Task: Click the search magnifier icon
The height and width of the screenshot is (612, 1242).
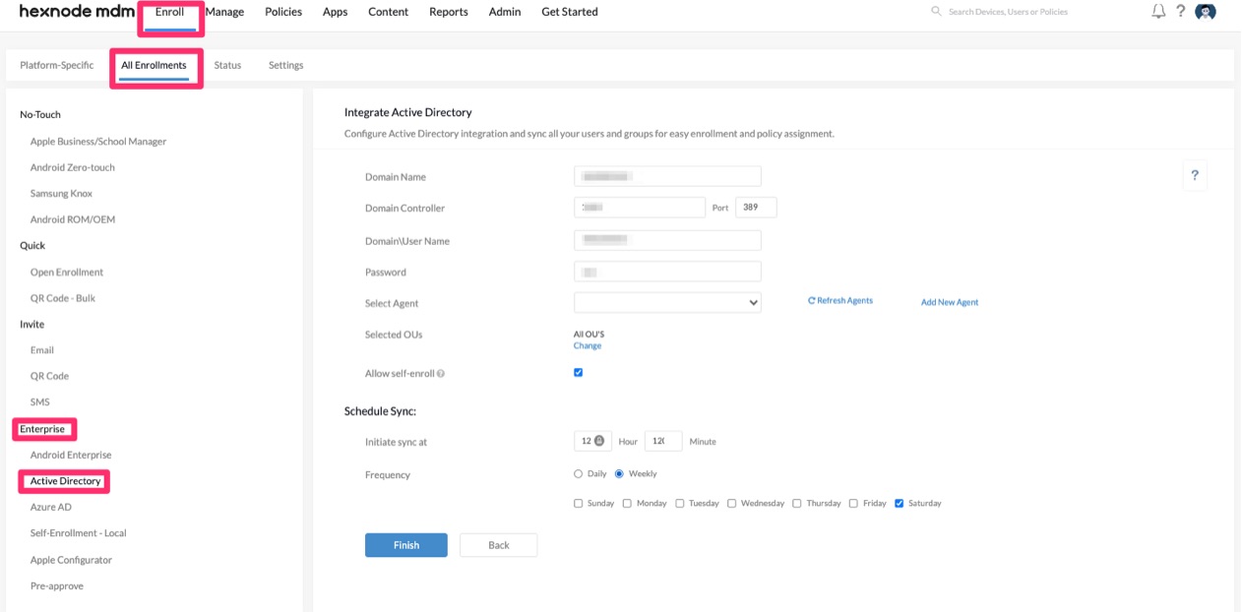Action: pyautogui.click(x=936, y=12)
